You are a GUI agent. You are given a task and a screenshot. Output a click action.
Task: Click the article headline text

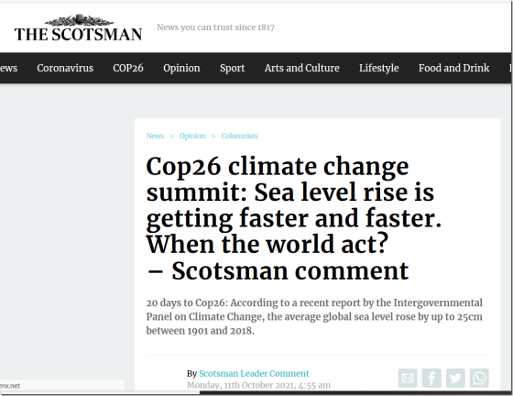pyautogui.click(x=293, y=218)
